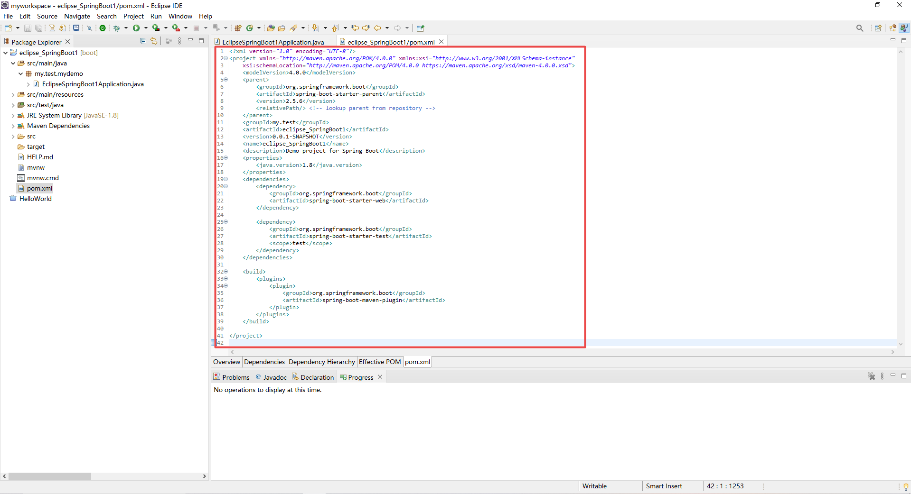Switch to the Problems view tab

pyautogui.click(x=232, y=377)
